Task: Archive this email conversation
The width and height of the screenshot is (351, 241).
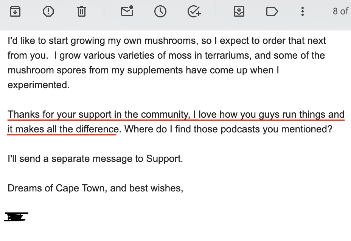Action: [x=15, y=11]
